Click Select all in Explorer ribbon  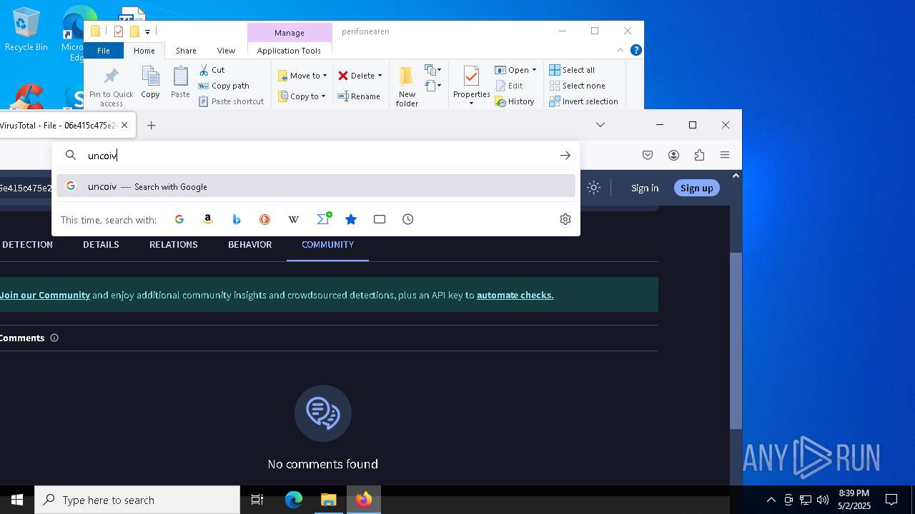coord(572,70)
